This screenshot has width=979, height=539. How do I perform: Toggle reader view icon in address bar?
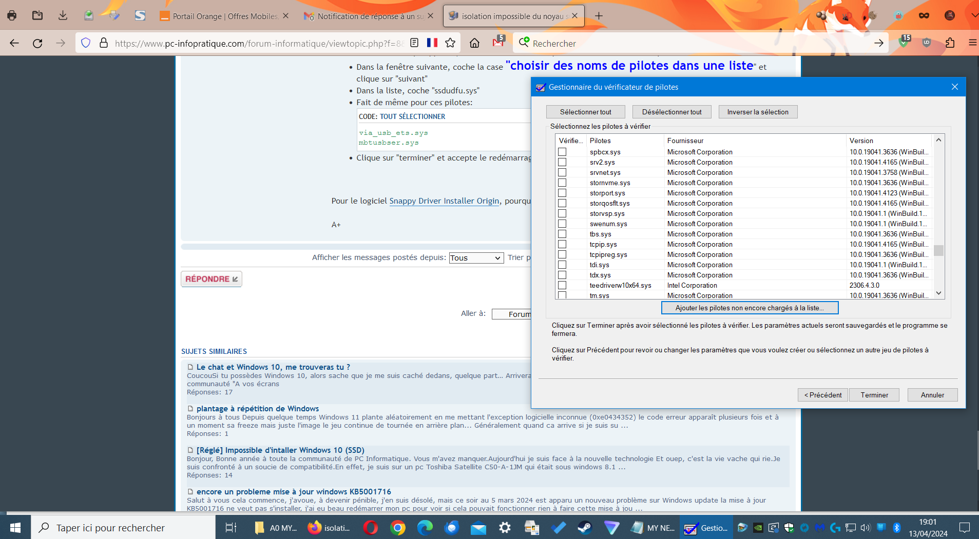click(x=414, y=43)
